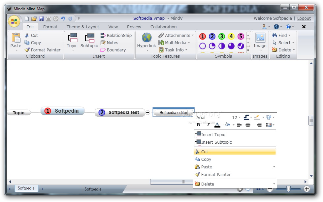Pick the font color A swatch
The height and width of the screenshot is (202, 323).
(x=217, y=125)
